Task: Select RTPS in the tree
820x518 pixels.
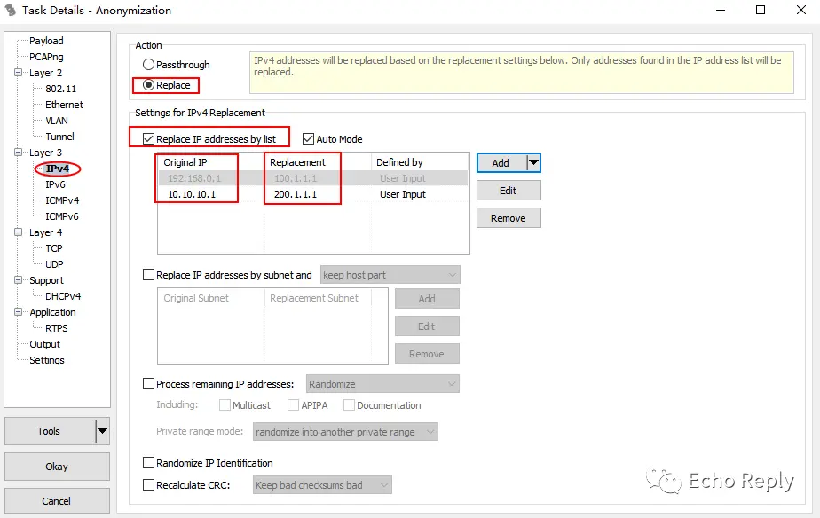Action: point(57,328)
